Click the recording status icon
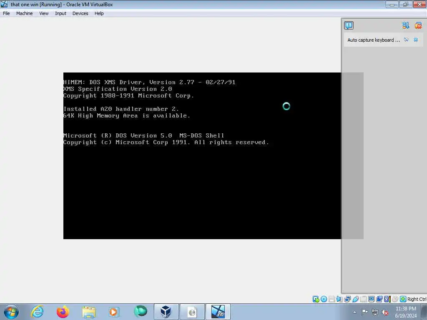This screenshot has width=427, height=320. click(x=379, y=299)
